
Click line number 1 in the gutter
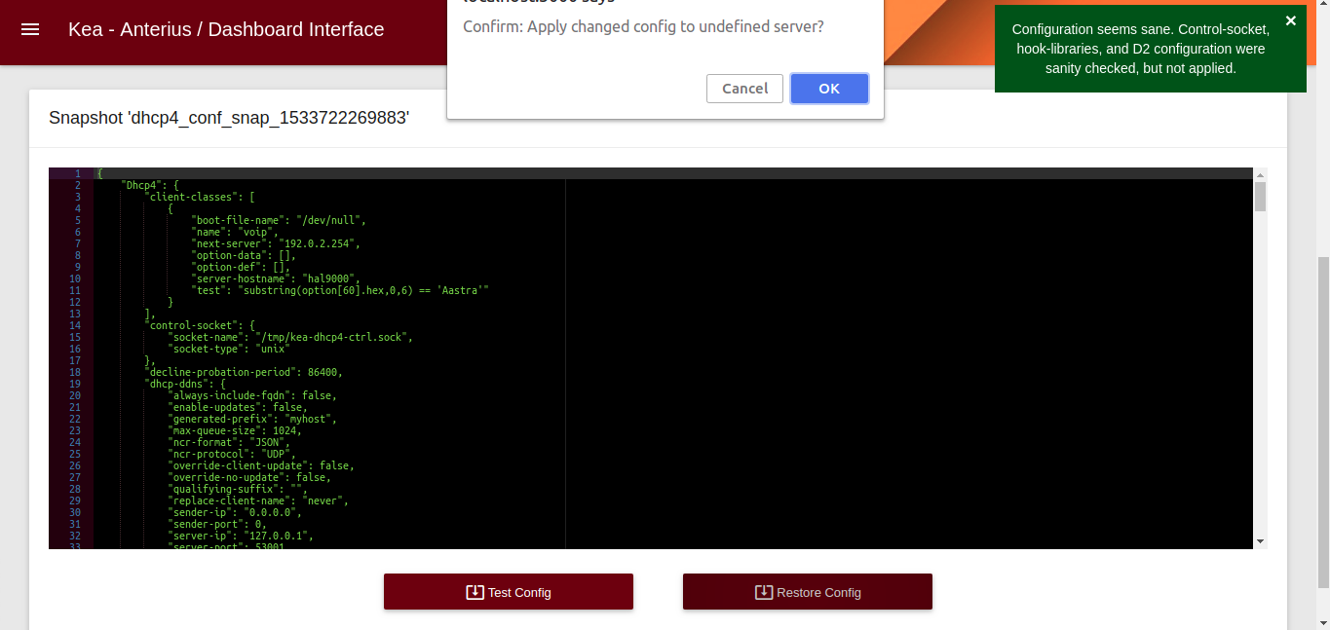click(x=77, y=173)
